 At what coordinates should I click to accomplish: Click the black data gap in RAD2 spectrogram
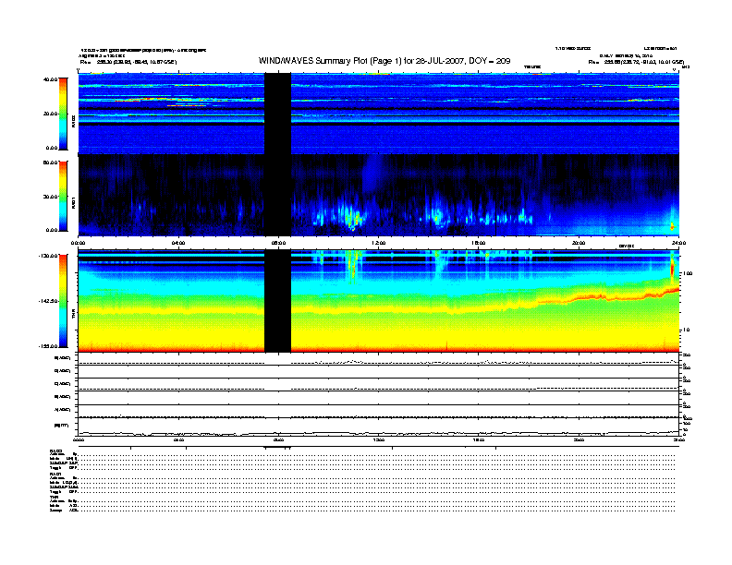click(x=278, y=114)
